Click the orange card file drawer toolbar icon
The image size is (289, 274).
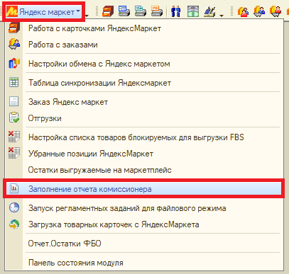pyautogui.click(x=108, y=11)
